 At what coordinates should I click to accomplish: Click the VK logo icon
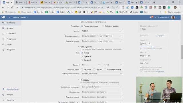[x=3, y=17]
